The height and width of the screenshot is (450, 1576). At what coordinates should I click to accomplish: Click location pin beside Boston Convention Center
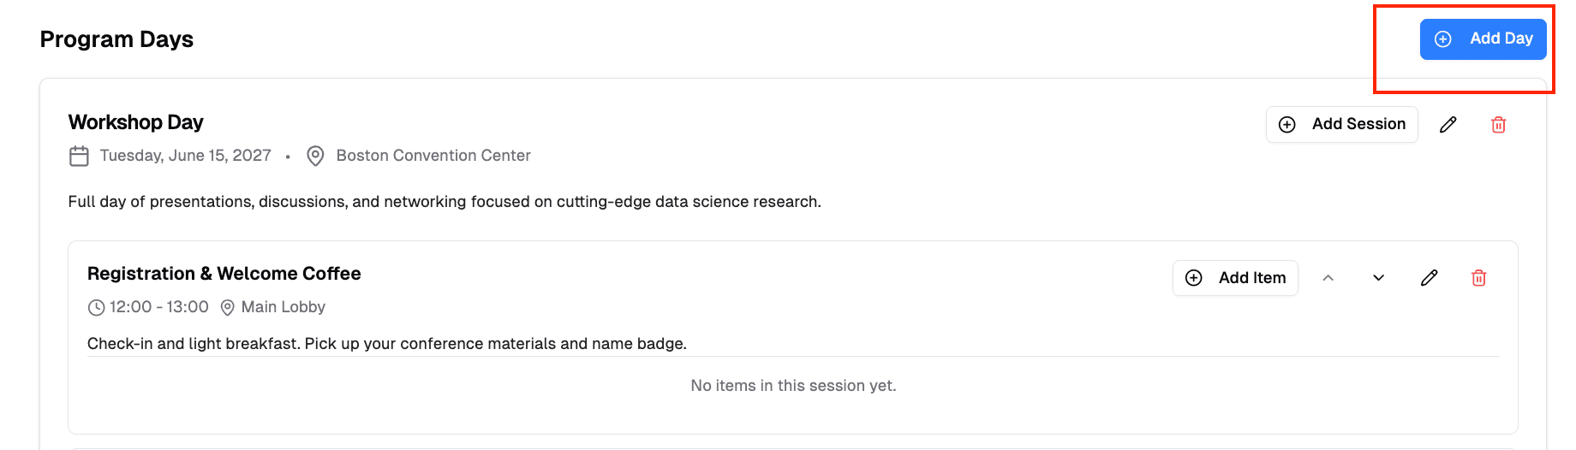click(x=315, y=157)
